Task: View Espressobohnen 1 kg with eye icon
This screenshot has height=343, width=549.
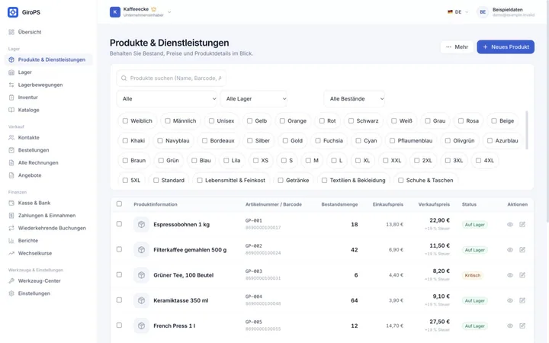Action: (510, 224)
